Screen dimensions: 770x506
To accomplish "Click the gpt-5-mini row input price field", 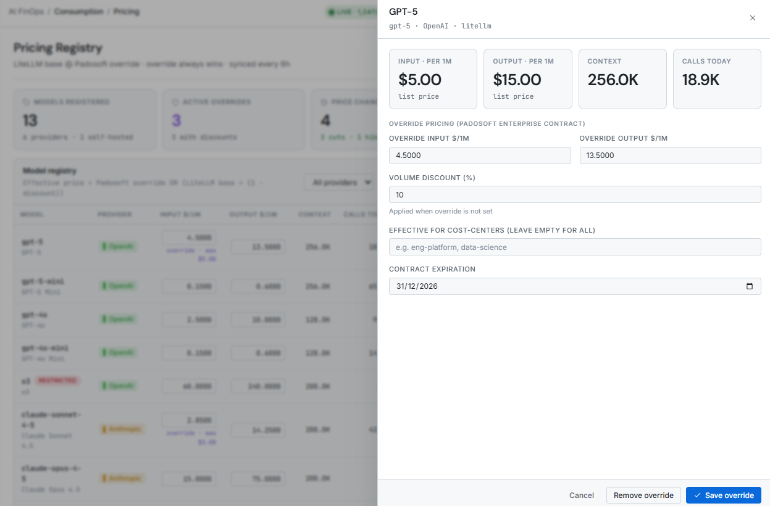I will pos(189,286).
